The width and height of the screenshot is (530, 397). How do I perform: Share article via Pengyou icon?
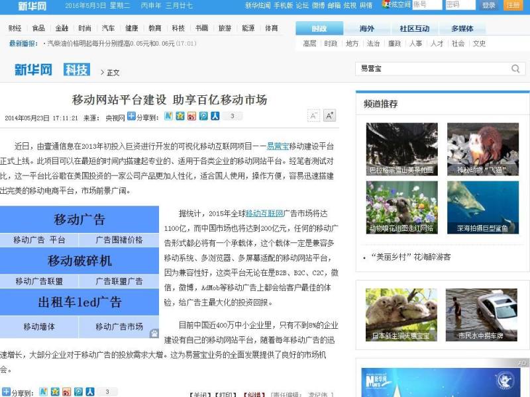[202, 116]
